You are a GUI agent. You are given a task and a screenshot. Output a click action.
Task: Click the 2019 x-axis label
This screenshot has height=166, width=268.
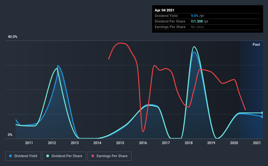click(211, 143)
